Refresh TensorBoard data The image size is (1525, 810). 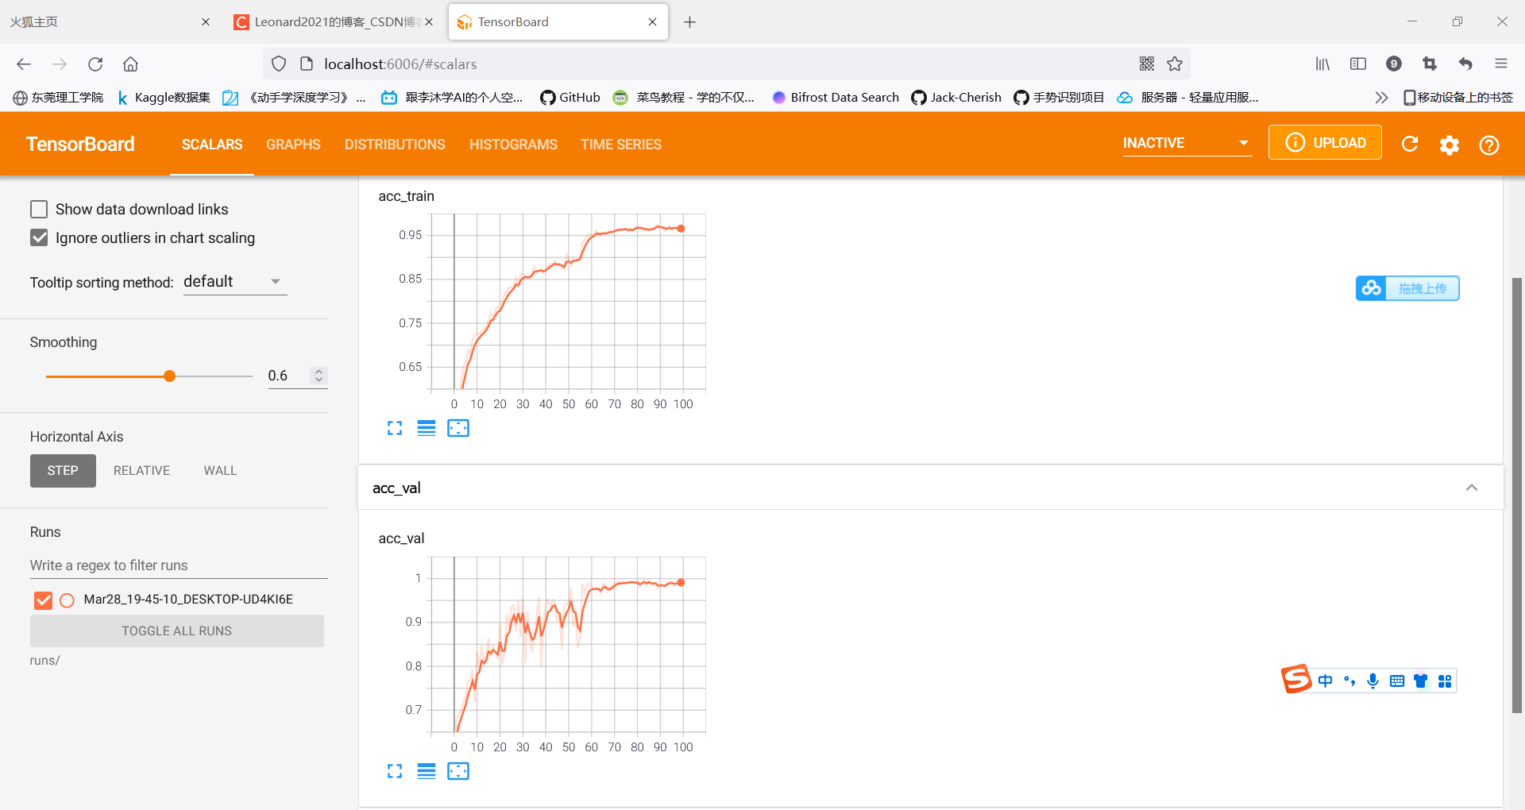1411,144
